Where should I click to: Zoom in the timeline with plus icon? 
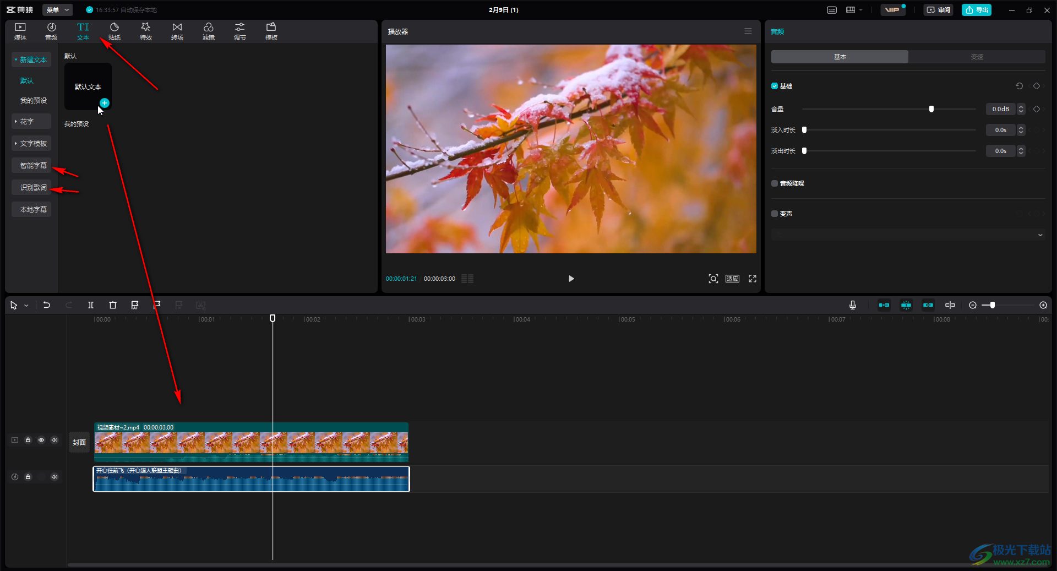1043,305
